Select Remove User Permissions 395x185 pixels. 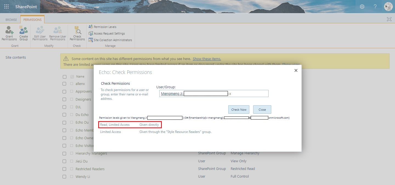coord(57,33)
